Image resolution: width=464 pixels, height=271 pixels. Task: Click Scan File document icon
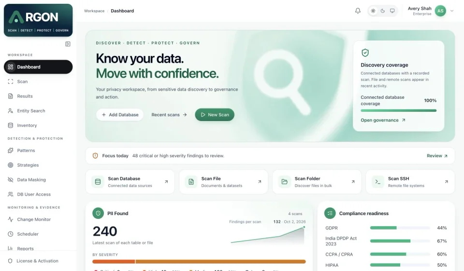tap(191, 182)
